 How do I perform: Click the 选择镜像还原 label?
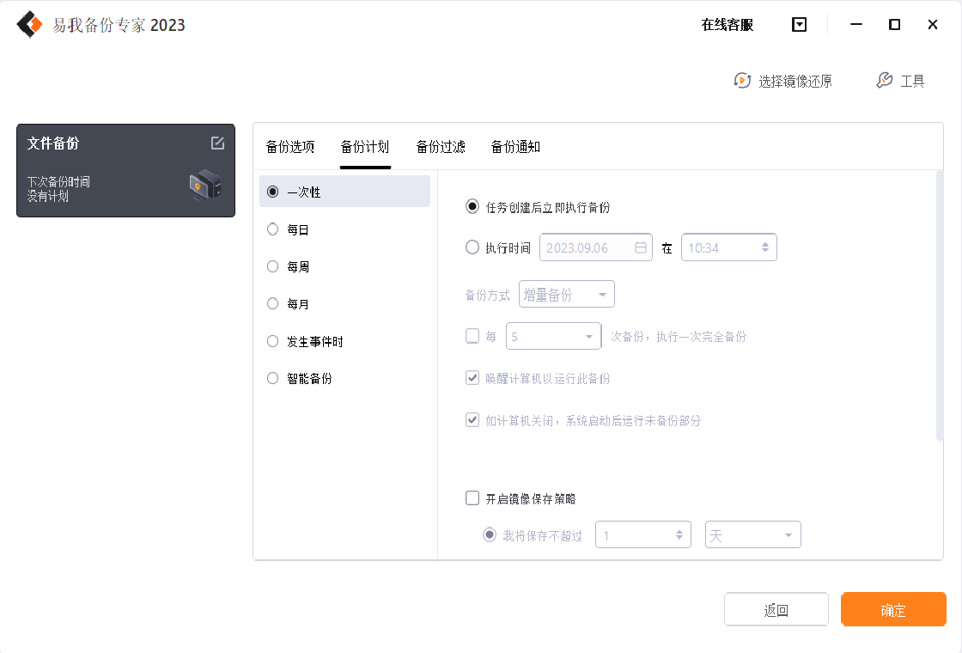[795, 81]
